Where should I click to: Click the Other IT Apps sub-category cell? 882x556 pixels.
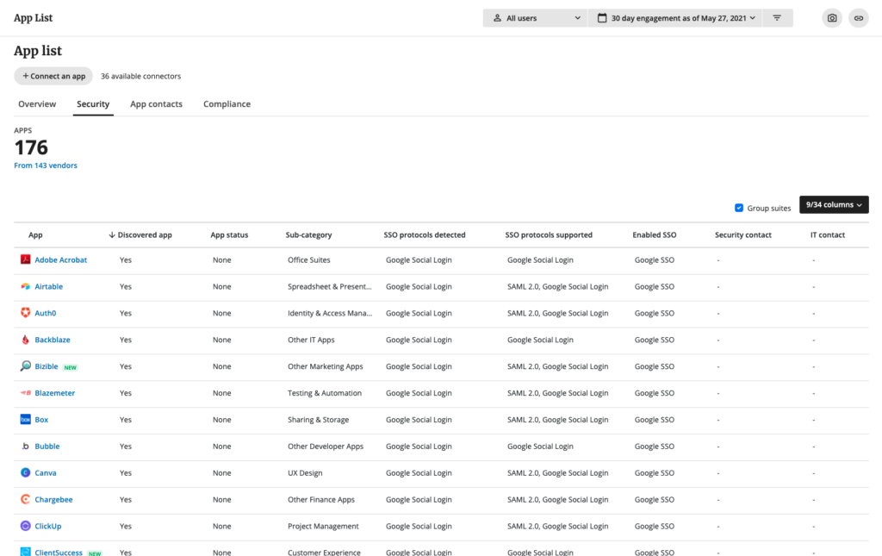[x=311, y=340]
